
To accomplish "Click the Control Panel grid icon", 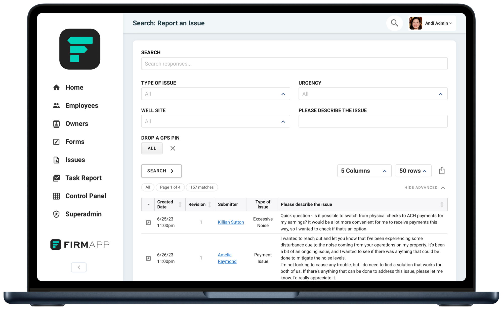I will click(x=56, y=196).
